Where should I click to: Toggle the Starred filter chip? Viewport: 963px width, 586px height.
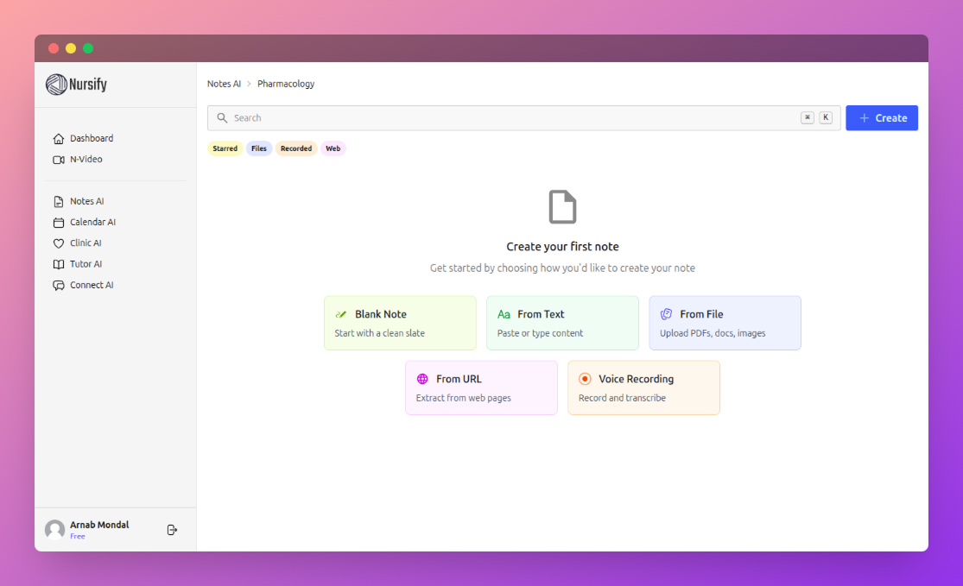click(x=225, y=148)
